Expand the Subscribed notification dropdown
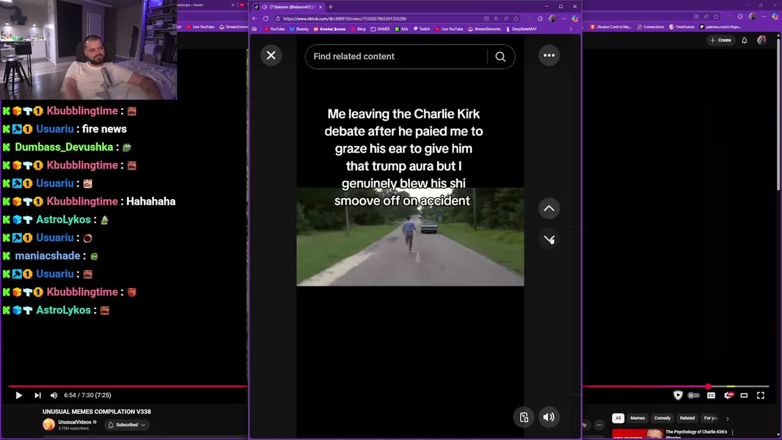The height and width of the screenshot is (440, 782). pyautogui.click(x=127, y=425)
